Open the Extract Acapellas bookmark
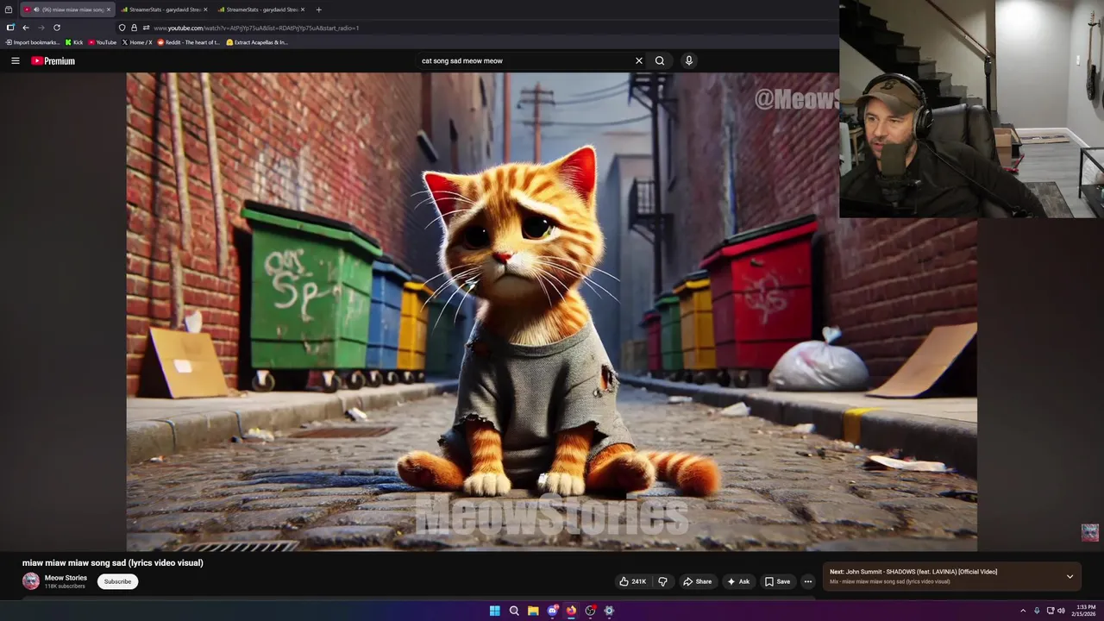The image size is (1104, 621). [257, 42]
